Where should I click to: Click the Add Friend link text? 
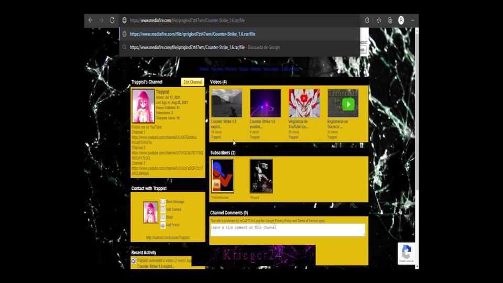point(172,225)
